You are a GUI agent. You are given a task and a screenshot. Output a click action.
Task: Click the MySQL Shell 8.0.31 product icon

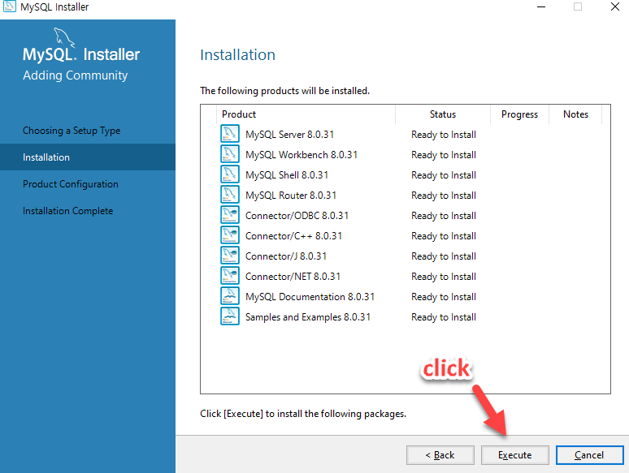click(x=230, y=174)
